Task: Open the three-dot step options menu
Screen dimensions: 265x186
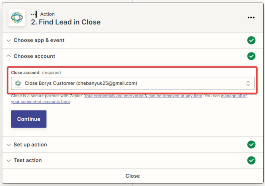Action: pos(251,18)
